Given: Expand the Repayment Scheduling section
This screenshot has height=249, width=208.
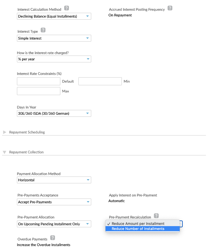Looking at the screenshot, I should click(x=4, y=132).
